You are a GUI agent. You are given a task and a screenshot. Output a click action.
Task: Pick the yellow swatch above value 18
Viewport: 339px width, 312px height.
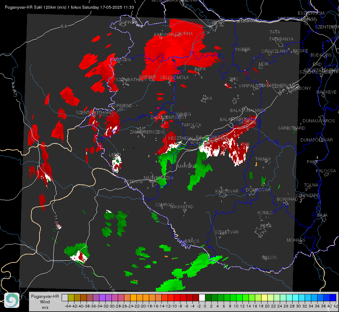[x=265, y=297]
